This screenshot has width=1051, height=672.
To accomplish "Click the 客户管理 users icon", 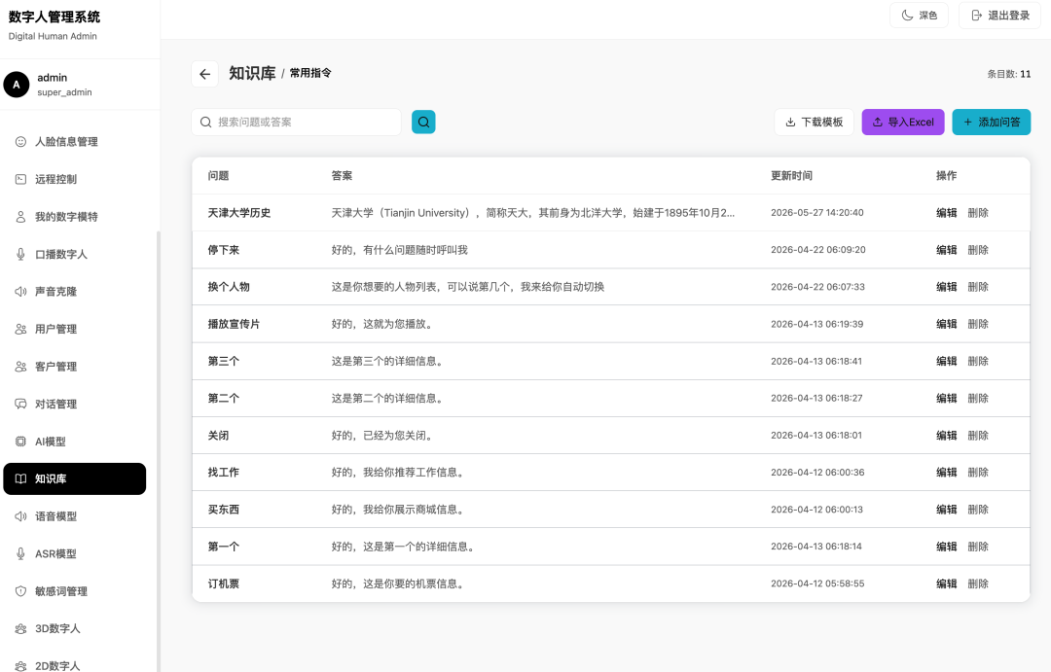I will tap(20, 367).
